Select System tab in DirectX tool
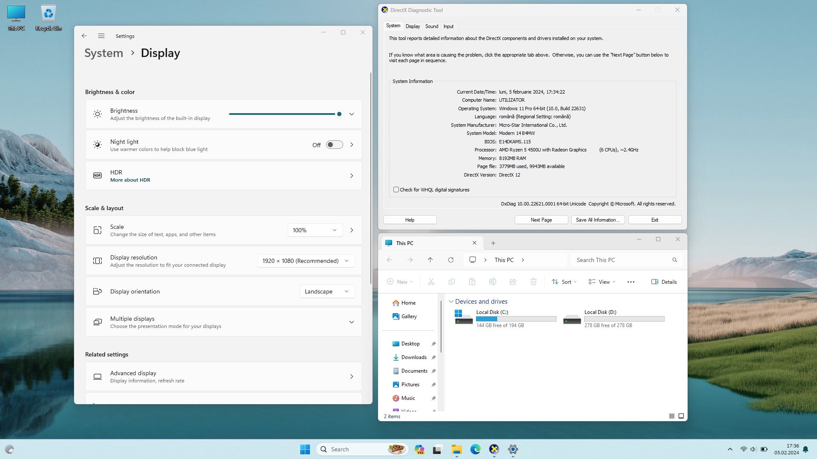 393,26
